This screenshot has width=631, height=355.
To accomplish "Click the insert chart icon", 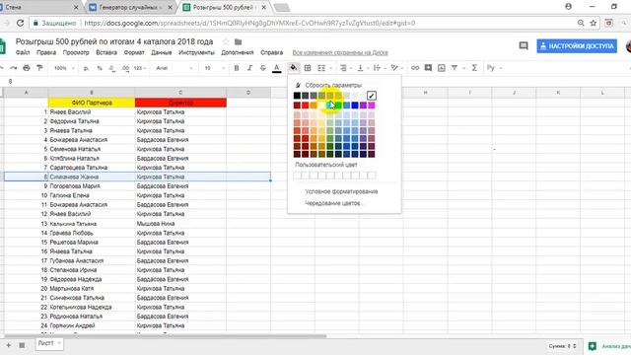I will 442,68.
